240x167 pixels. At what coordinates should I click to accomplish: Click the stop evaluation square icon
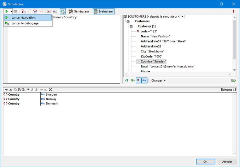[16, 12]
